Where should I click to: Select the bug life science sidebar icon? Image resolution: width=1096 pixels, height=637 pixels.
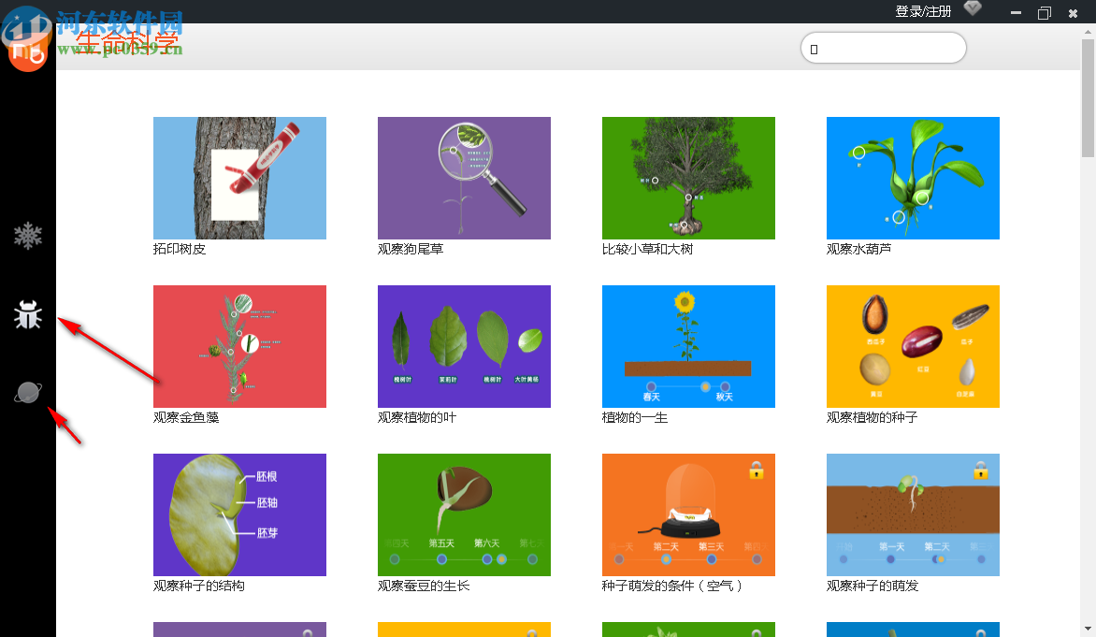click(x=28, y=315)
